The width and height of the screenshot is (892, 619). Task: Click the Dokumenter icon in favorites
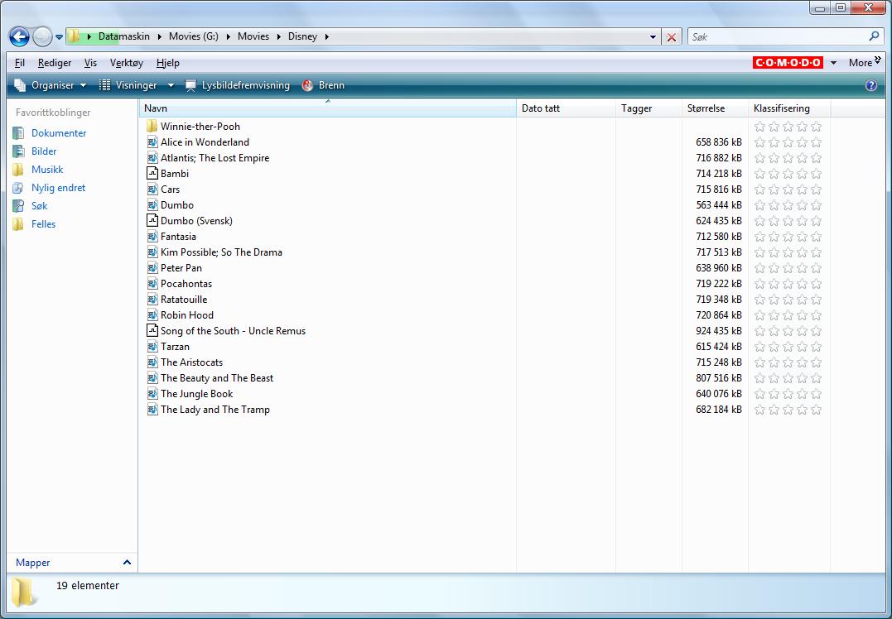[18, 133]
